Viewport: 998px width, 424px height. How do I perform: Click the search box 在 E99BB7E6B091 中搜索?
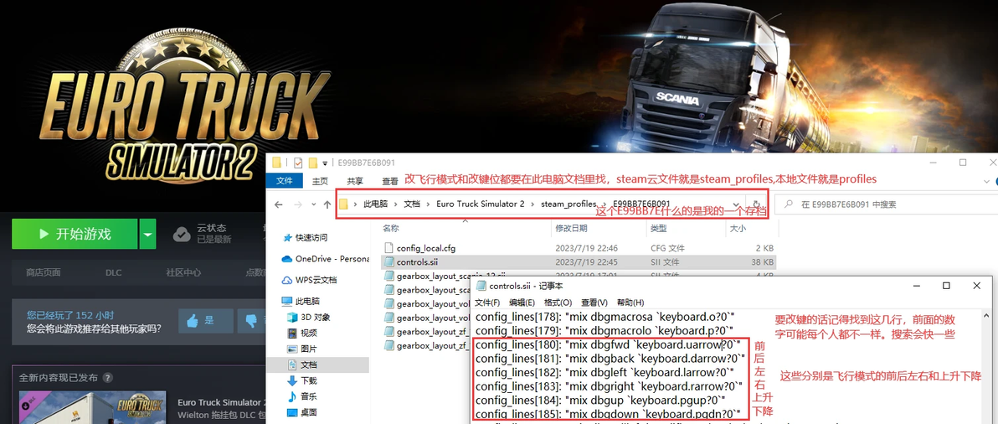point(886,204)
